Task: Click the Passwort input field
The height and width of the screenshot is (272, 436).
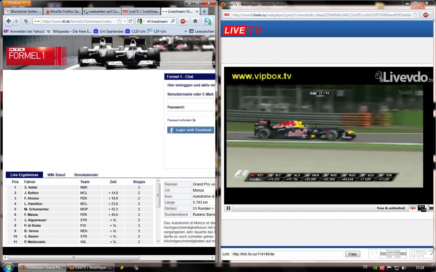Action: (191, 113)
